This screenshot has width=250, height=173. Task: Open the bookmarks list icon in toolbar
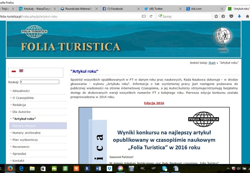pos(223,16)
